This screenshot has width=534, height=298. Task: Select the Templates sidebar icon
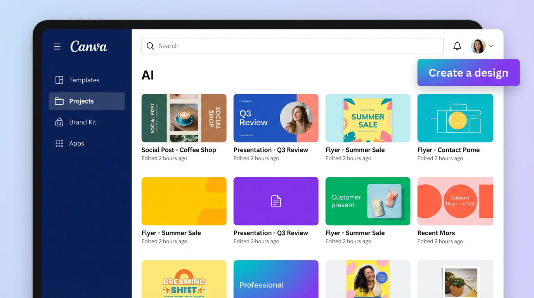pyautogui.click(x=59, y=80)
